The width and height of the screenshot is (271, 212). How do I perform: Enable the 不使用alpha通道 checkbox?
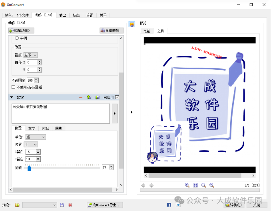[14, 87]
